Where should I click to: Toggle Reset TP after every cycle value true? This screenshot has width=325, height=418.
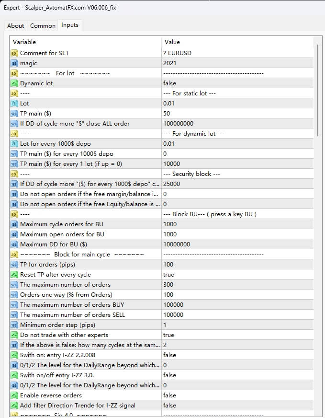pos(237,275)
